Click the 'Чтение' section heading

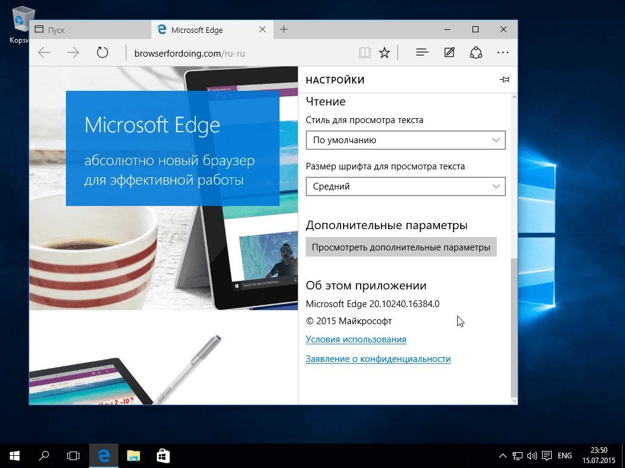[x=326, y=102]
